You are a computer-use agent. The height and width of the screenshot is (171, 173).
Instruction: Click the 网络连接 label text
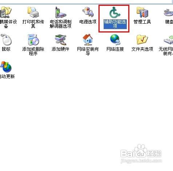pyautogui.click(x=115, y=49)
